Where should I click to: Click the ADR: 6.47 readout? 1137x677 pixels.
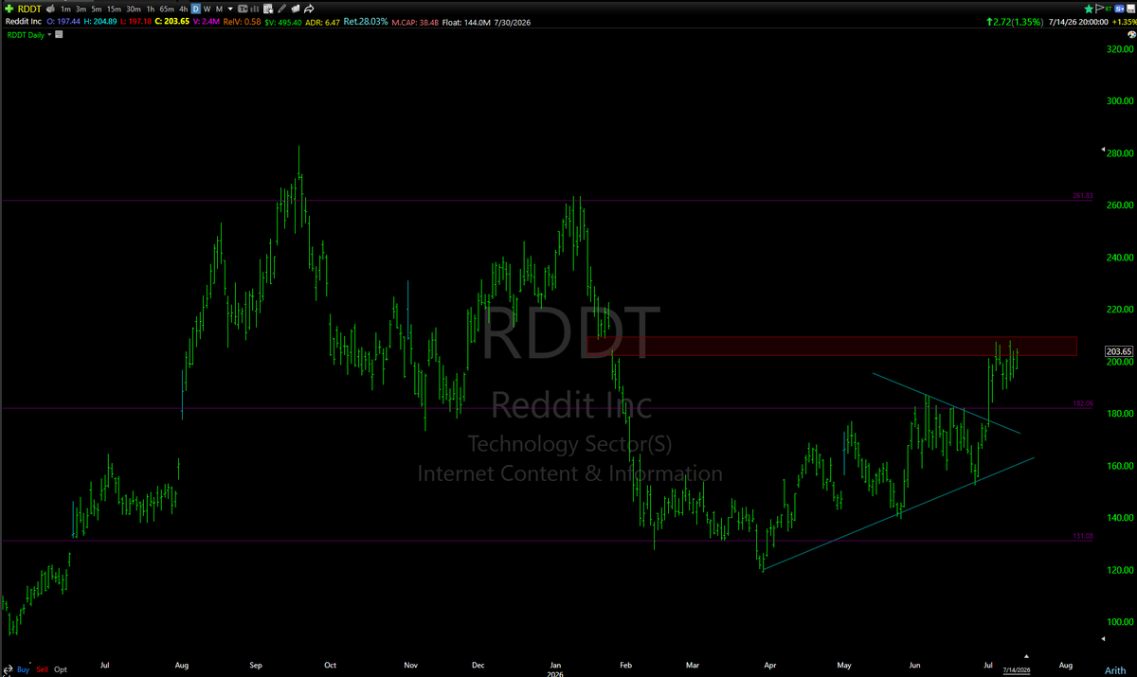coord(322,22)
